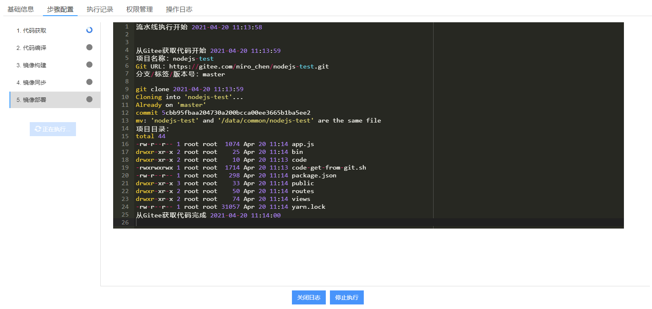Select step 5. 镜像部署
The width and height of the screenshot is (652, 309).
(x=55, y=100)
